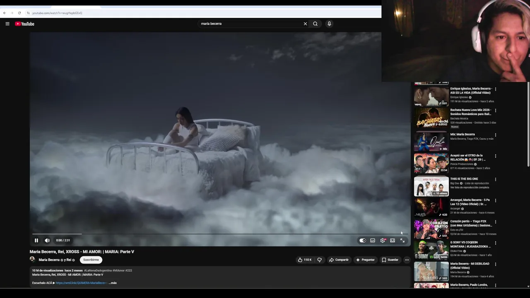Select the browser address bar URL

pyautogui.click(x=57, y=13)
